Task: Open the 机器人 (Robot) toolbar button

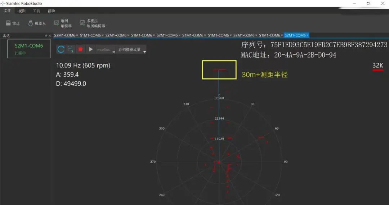Action: (x=37, y=23)
